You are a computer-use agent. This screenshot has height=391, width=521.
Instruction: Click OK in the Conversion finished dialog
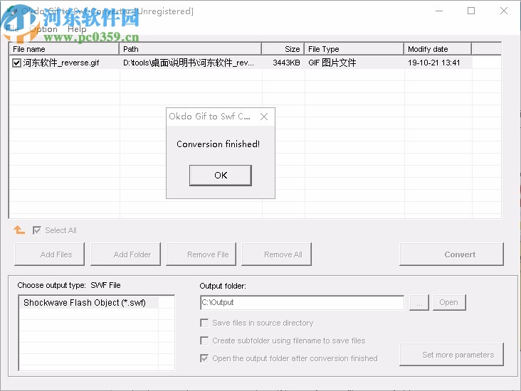221,176
